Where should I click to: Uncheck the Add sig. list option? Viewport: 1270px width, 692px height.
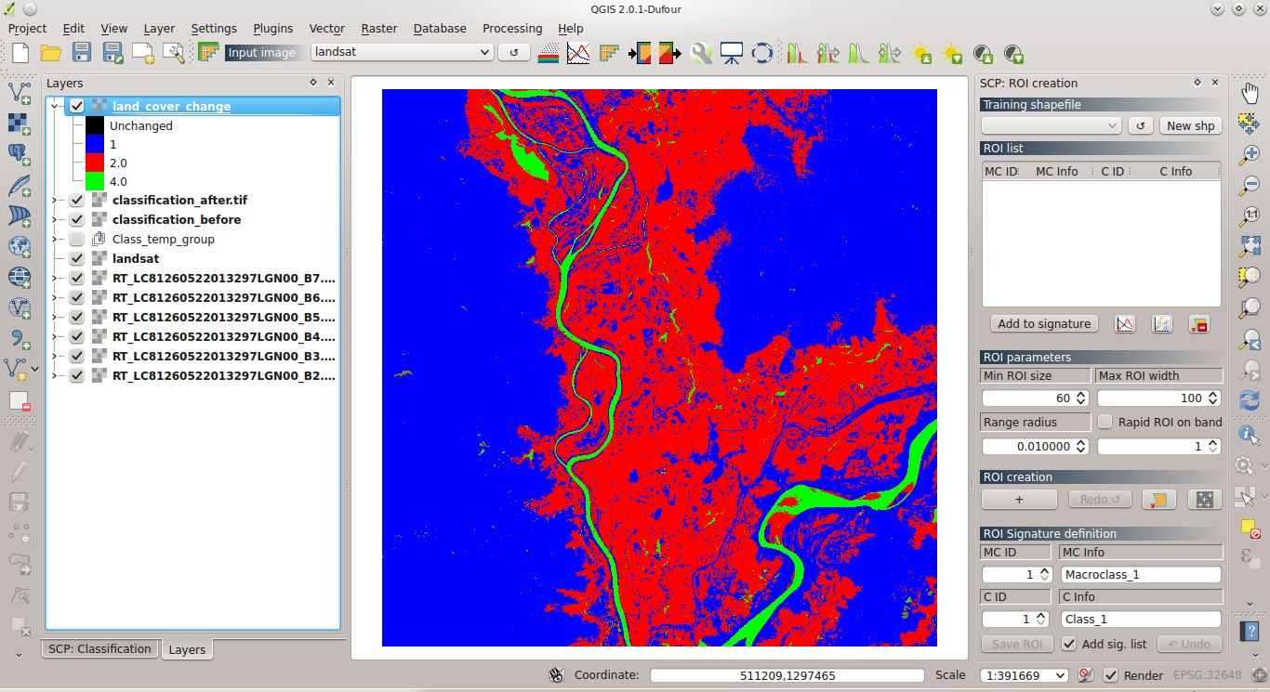1068,644
